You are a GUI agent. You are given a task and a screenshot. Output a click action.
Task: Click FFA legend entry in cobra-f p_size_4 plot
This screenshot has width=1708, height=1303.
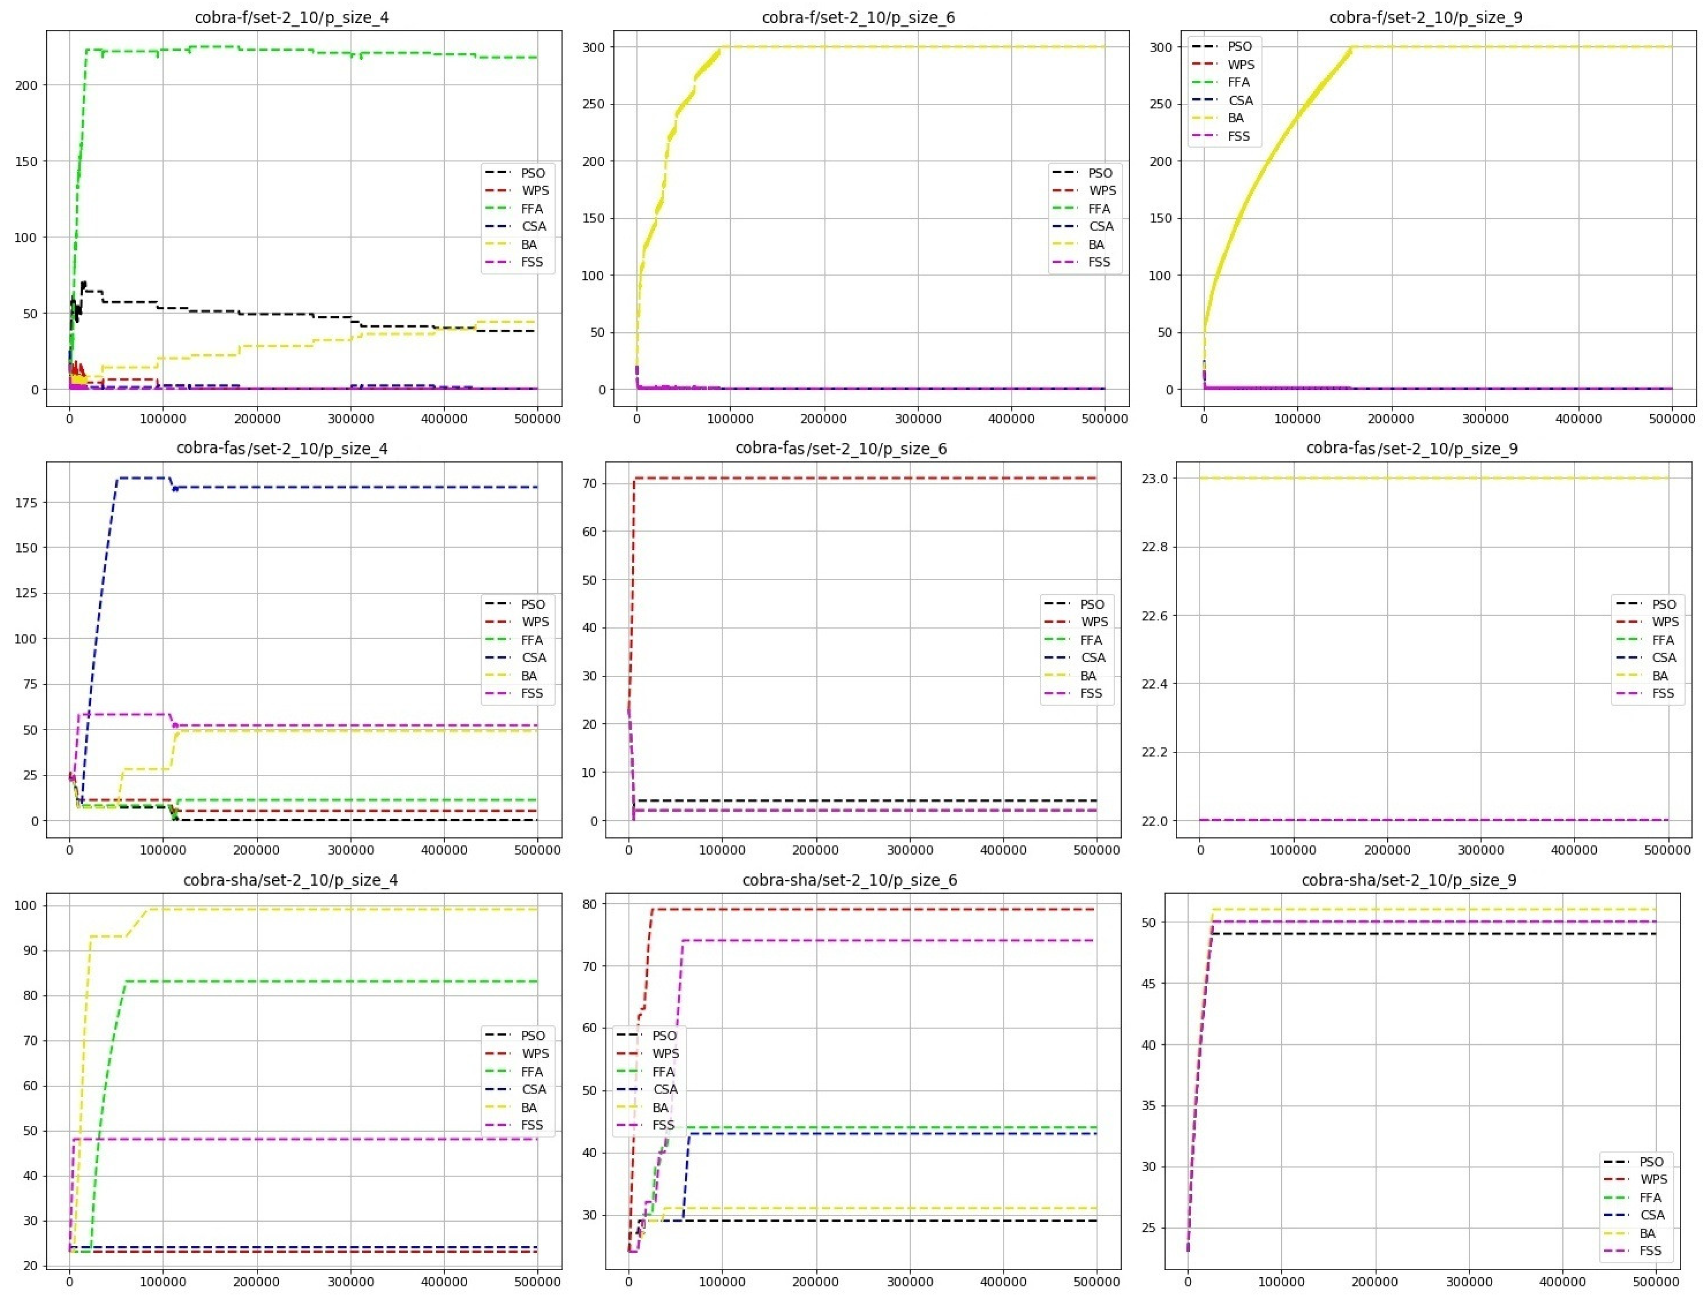pos(532,208)
